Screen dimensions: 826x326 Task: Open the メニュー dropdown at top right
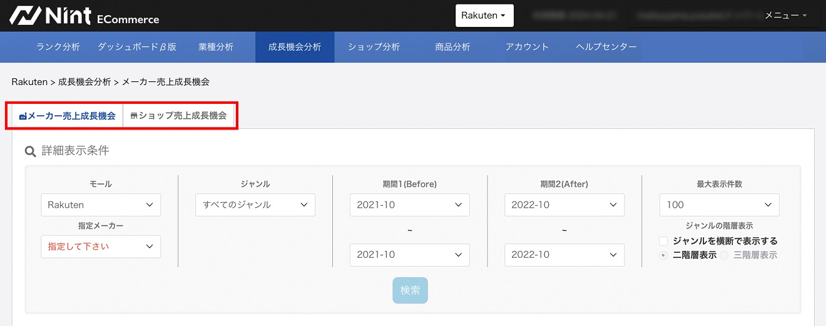tap(785, 16)
